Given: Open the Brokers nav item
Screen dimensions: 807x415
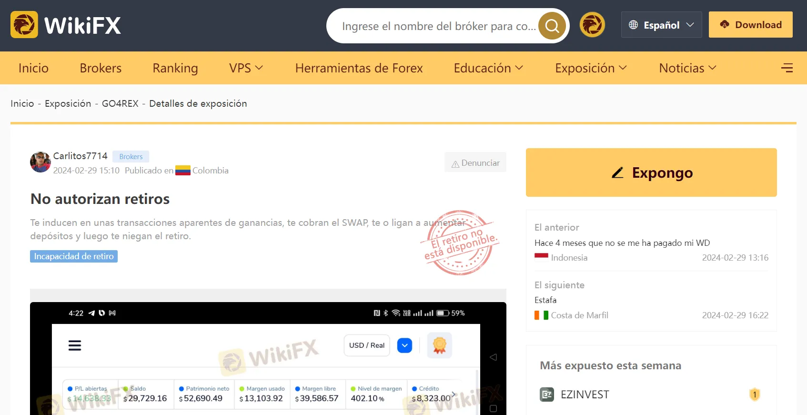Looking at the screenshot, I should click(101, 68).
